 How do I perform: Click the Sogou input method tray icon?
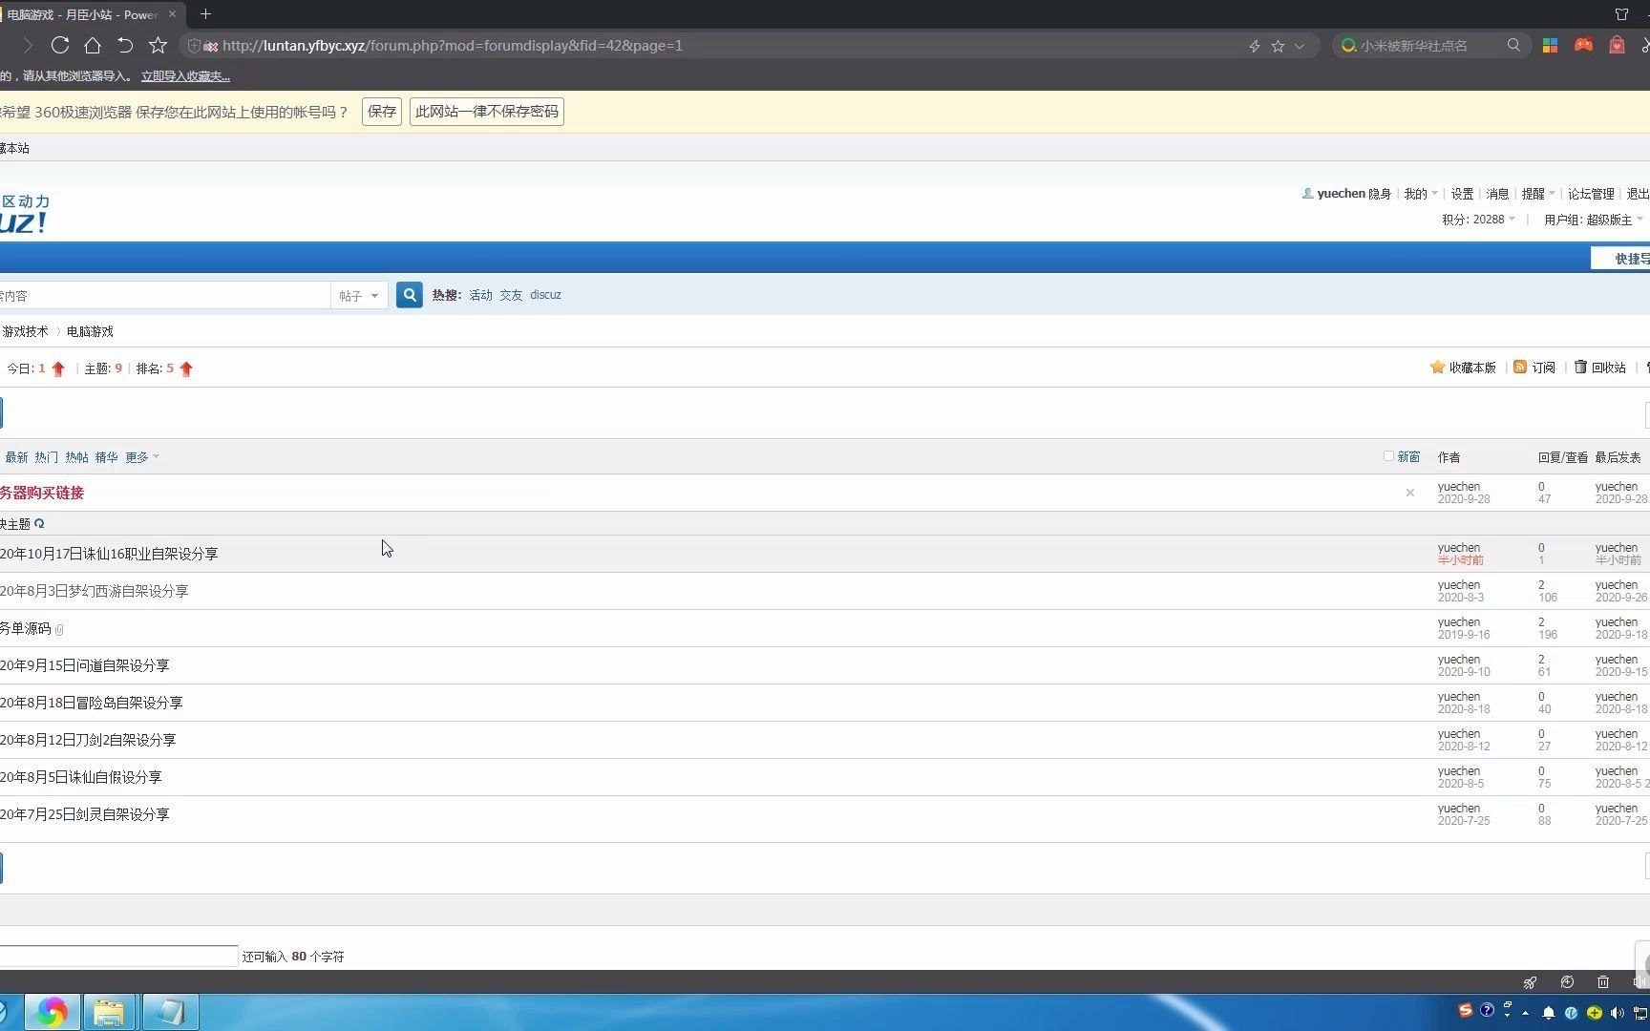[1465, 1011]
